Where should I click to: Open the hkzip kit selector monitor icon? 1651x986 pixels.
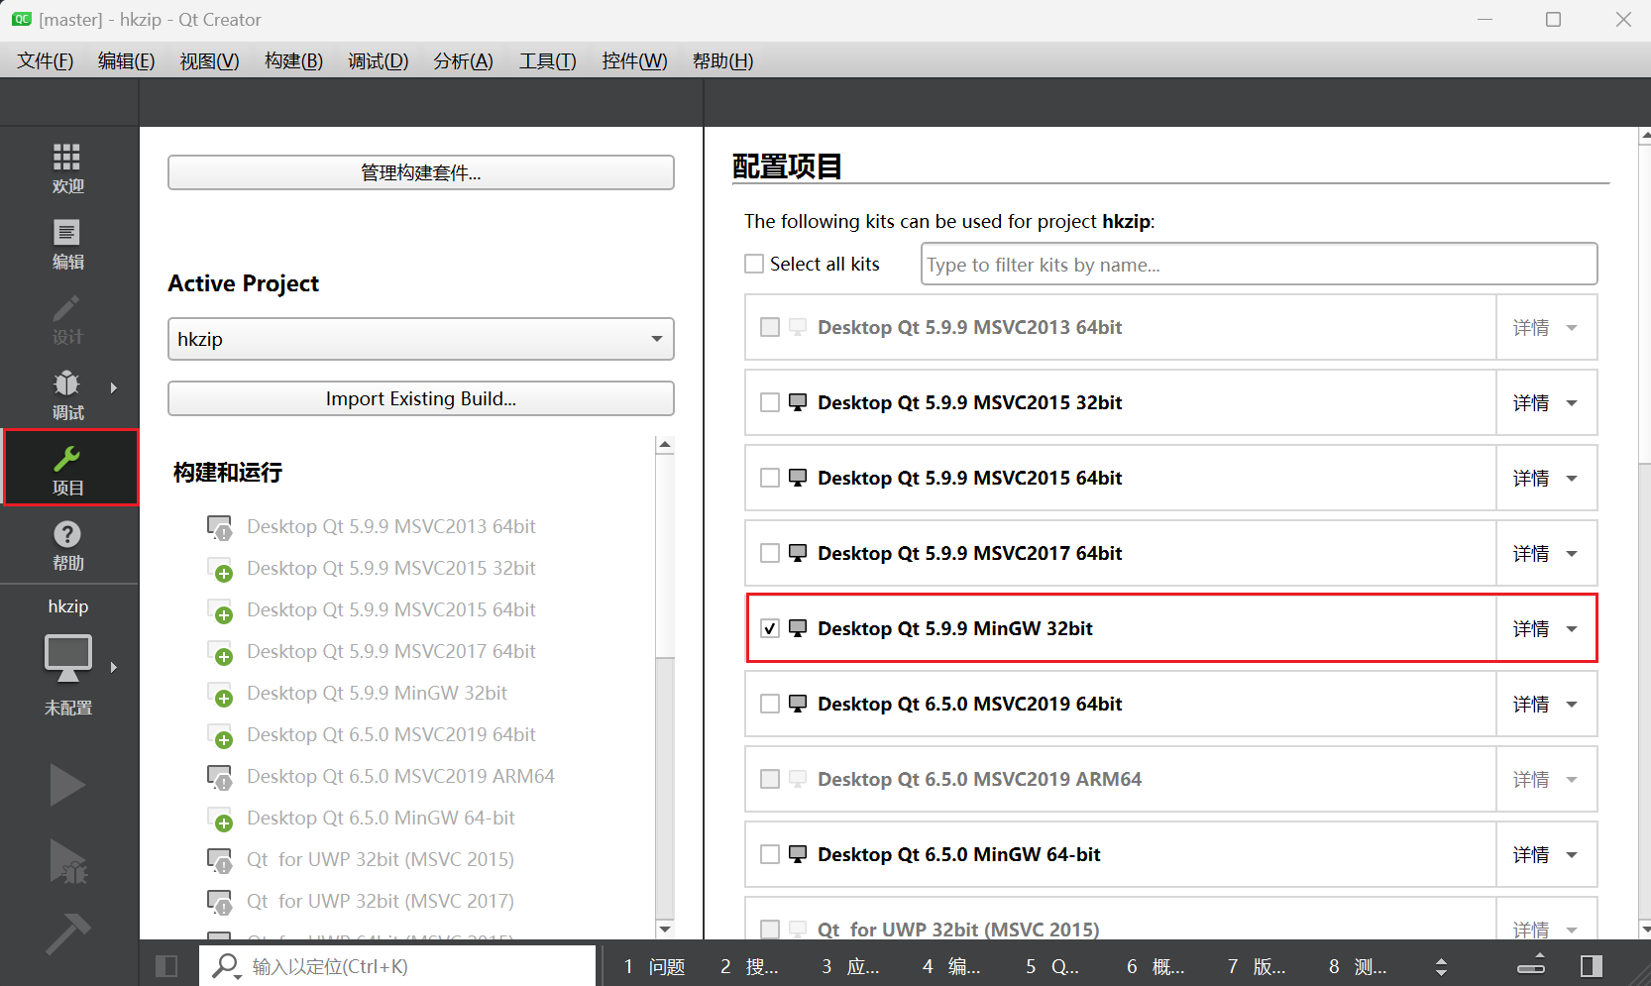[67, 658]
